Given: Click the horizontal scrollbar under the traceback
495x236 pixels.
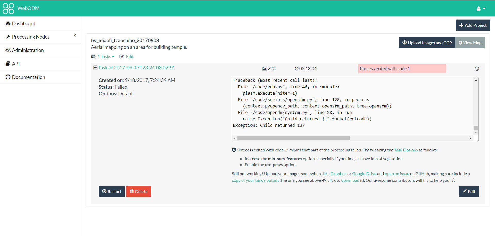Looking at the screenshot, I should [x=294, y=138].
